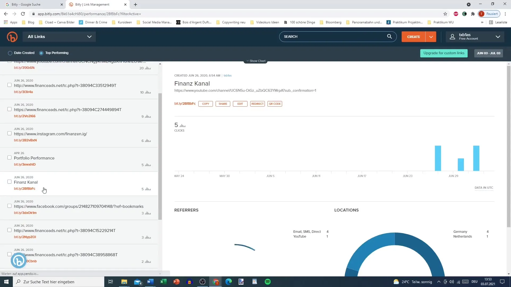Click the Bitly logo home icon
The width and height of the screenshot is (511, 287).
point(12,36)
